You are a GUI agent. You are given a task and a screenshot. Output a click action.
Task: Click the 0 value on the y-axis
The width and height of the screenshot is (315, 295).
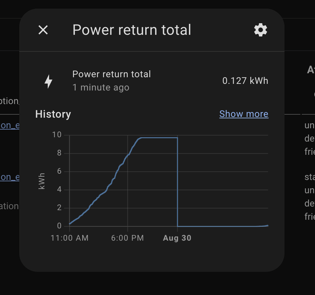59,226
